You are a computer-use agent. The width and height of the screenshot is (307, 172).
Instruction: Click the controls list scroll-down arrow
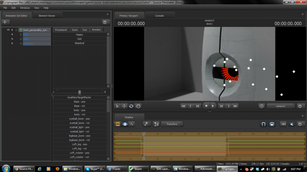click(109, 159)
